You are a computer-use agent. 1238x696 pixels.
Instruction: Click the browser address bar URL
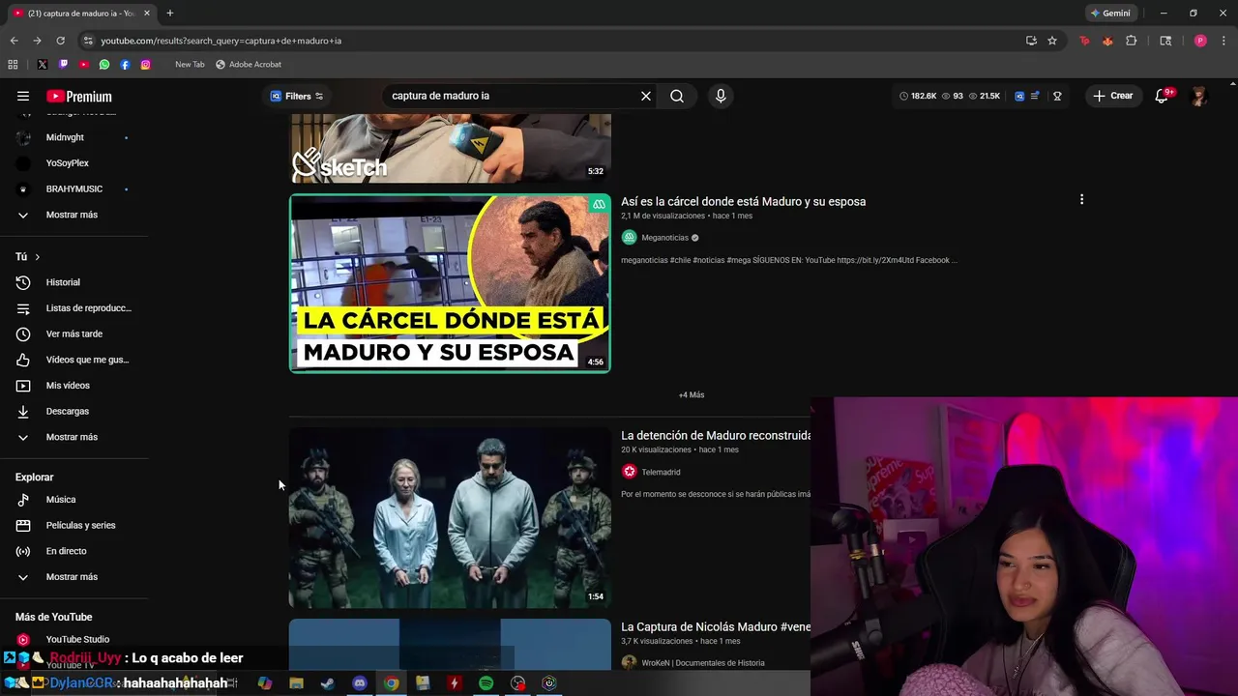click(221, 41)
